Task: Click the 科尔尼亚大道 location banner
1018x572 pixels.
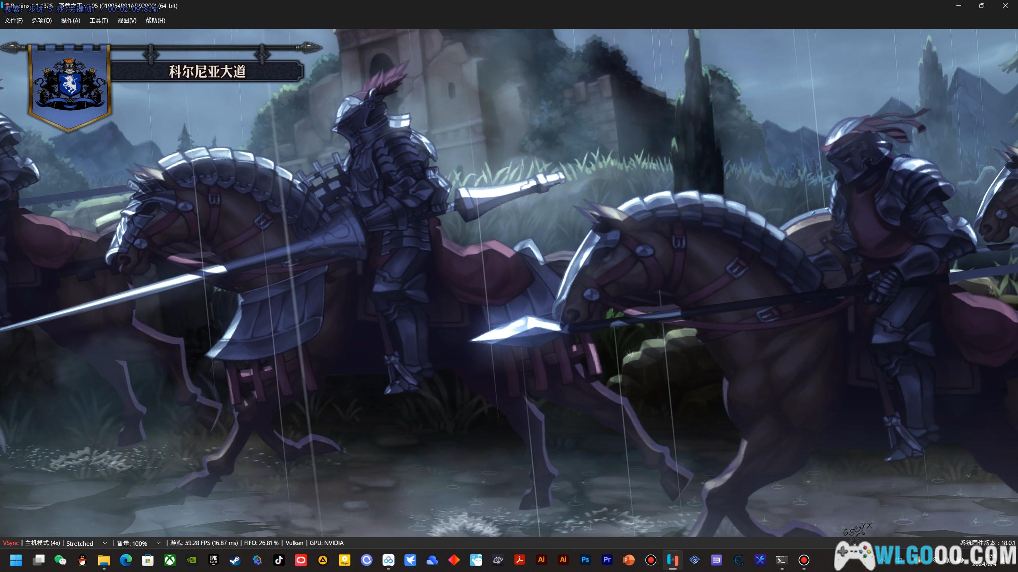Action: 207,71
